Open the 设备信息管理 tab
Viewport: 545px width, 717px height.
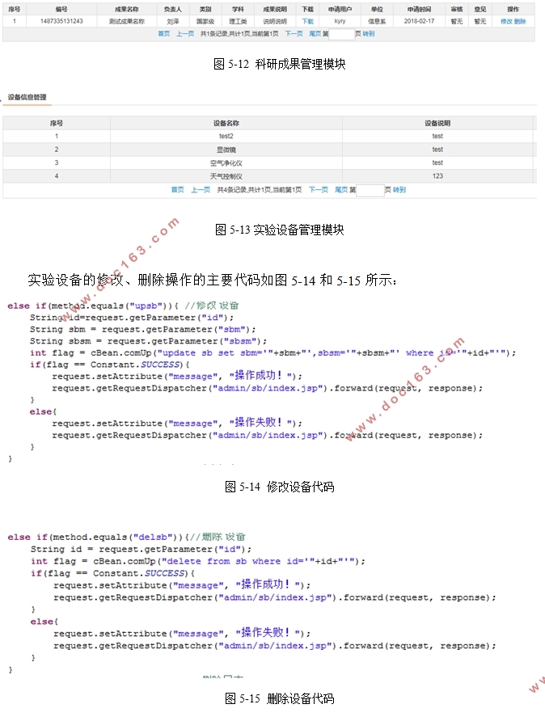coord(27,97)
